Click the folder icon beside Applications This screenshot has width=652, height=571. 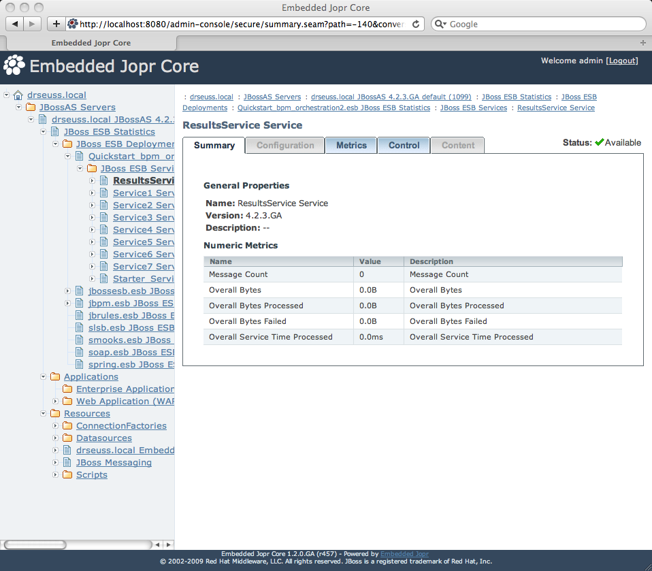coord(55,377)
